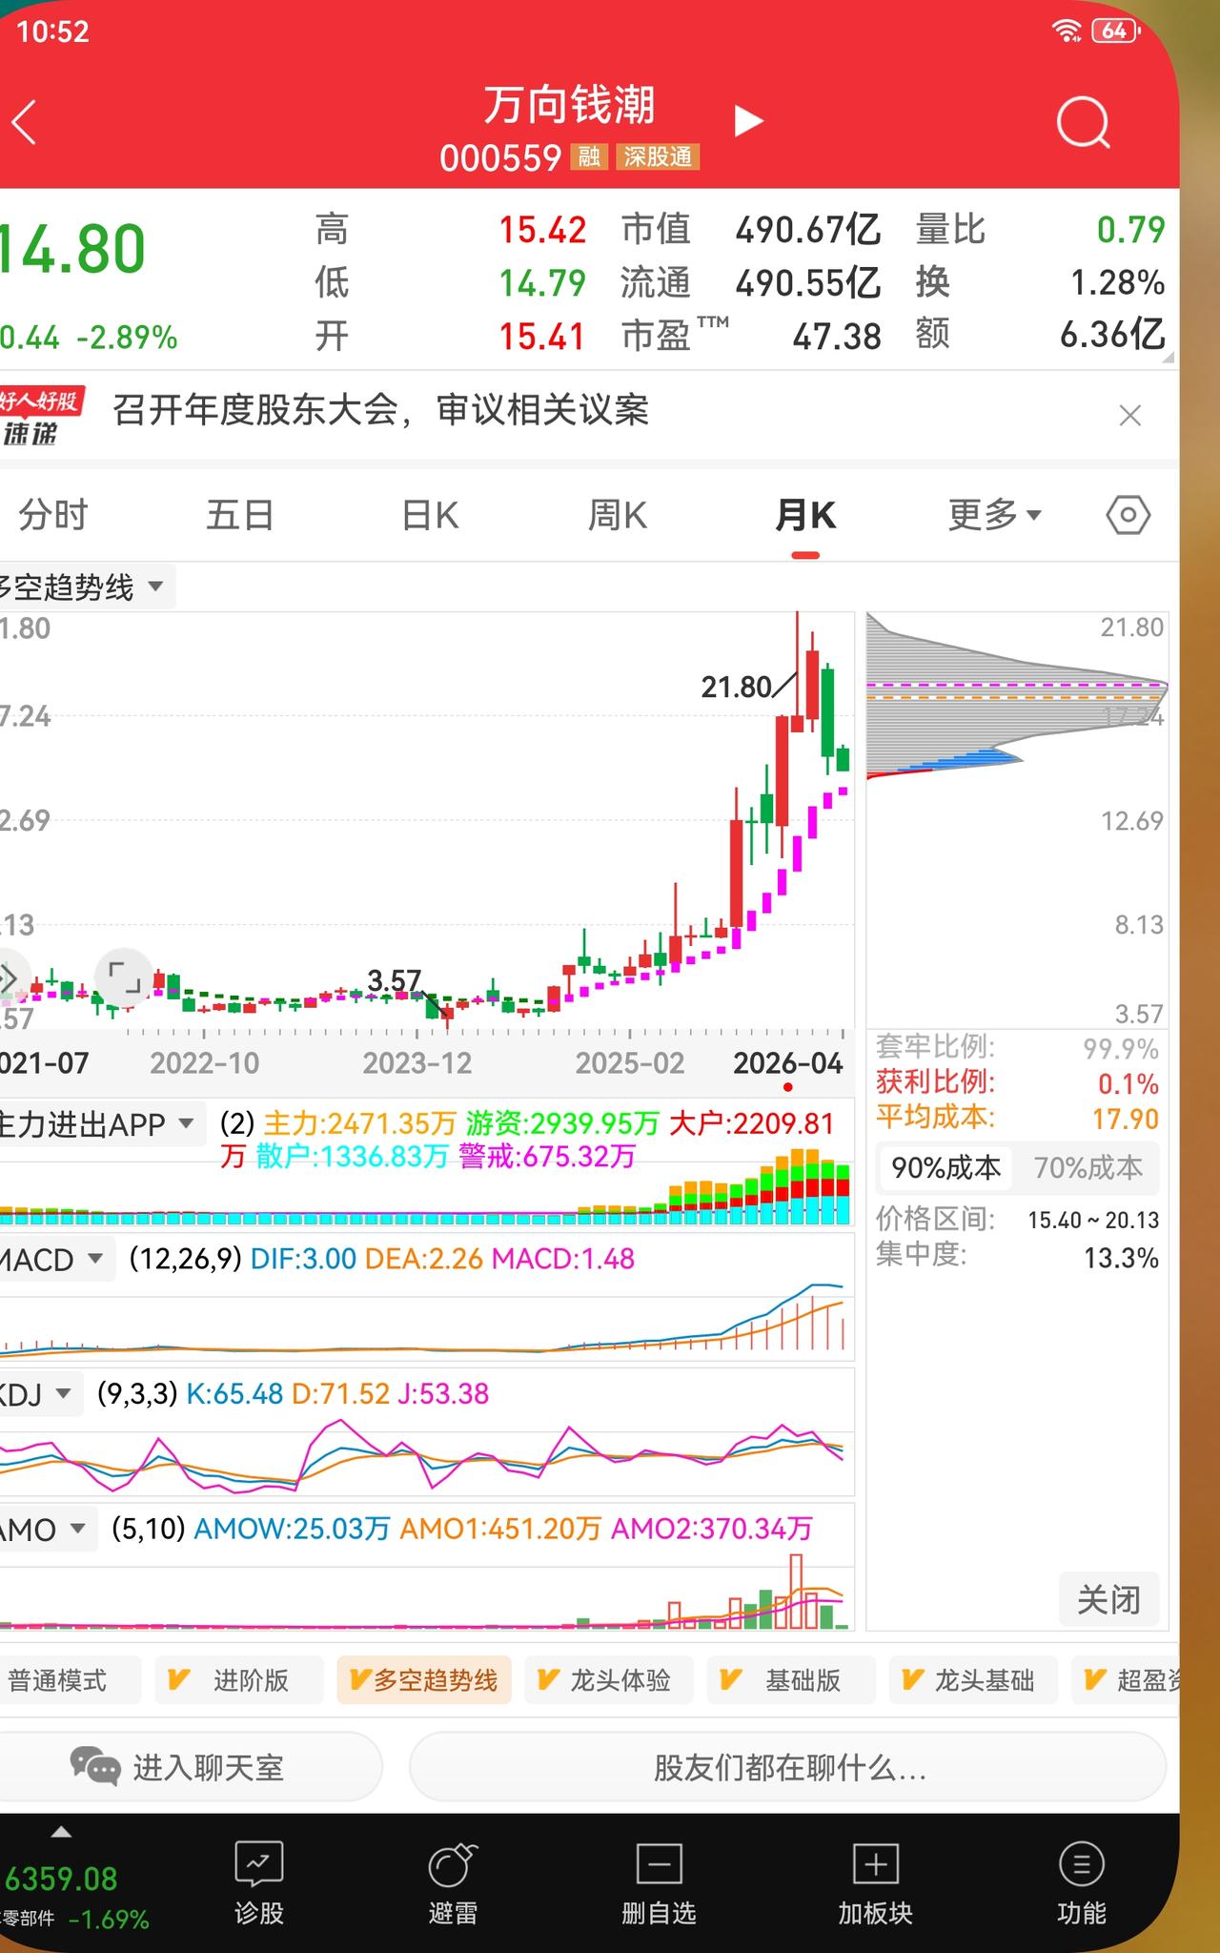
Task: Open the news headline 召开年度股东大会
Action: tap(381, 410)
